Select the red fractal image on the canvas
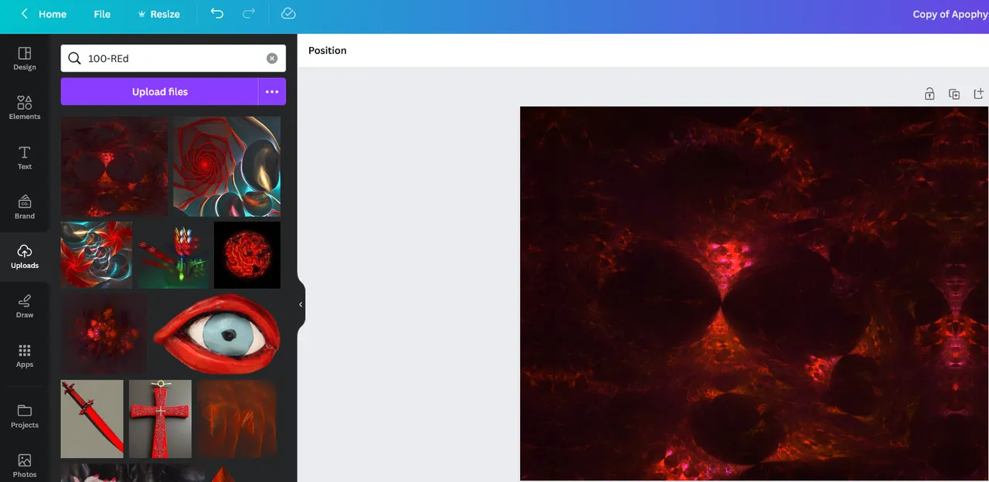Image resolution: width=989 pixels, height=482 pixels. pos(754,294)
